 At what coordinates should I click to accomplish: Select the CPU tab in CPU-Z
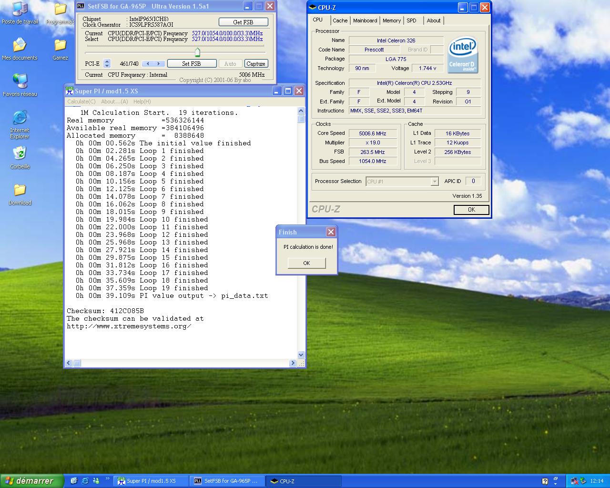click(x=318, y=20)
